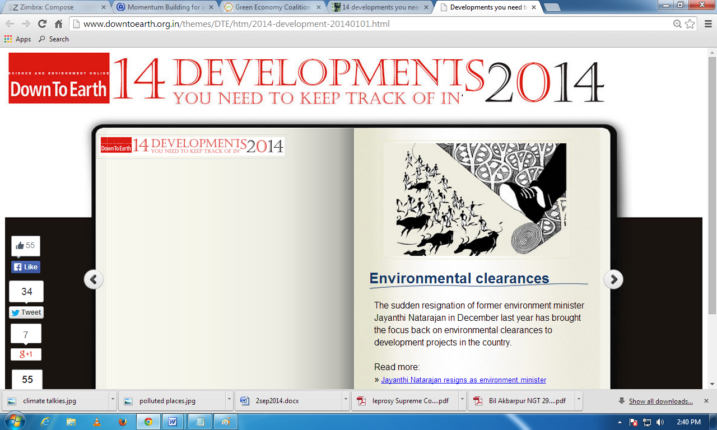This screenshot has width=717, height=430.
Task: Close the downloads bar
Action: click(x=706, y=401)
